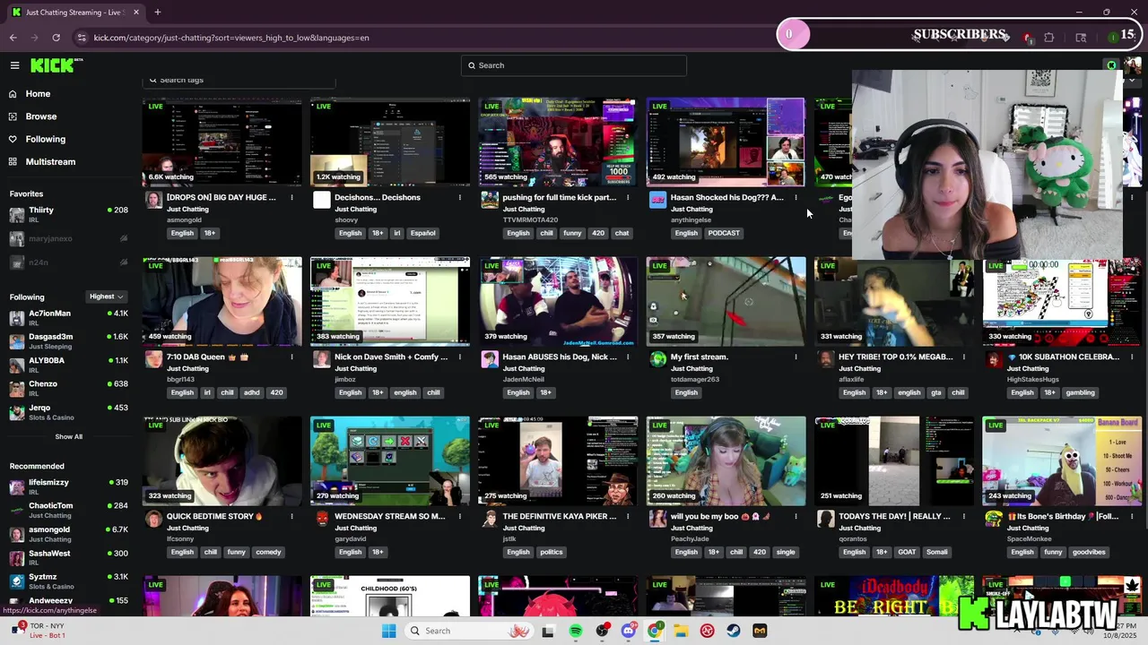Open asmongold in Recommended list

[68, 534]
